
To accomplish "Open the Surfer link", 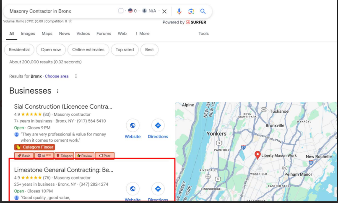I will [196, 22].
